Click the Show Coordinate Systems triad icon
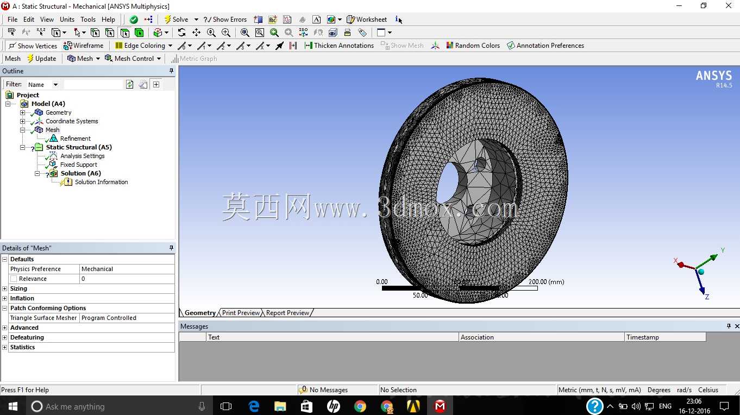Image resolution: width=740 pixels, height=415 pixels. (x=435, y=46)
